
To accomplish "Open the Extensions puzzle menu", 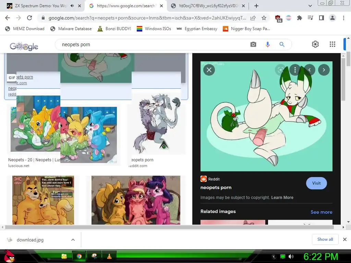I will [300, 18].
